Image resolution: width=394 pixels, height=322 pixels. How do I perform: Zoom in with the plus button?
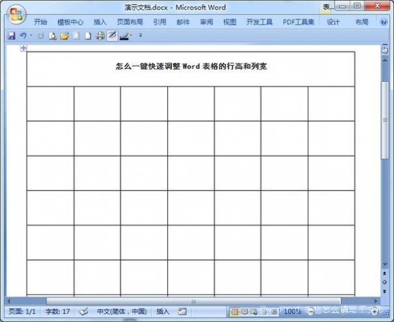pyautogui.click(x=374, y=312)
